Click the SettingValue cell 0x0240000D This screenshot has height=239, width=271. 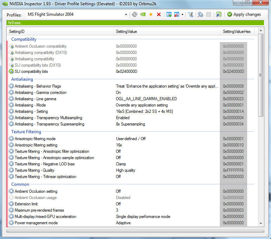pyautogui.click(x=127, y=71)
